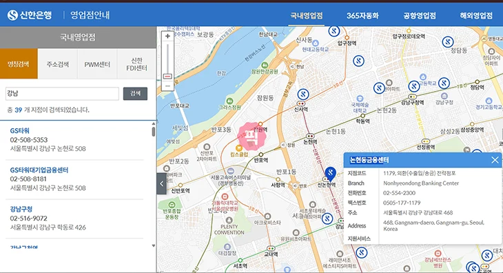Click Shinhan branch marker near 서초롯데캐슬
This screenshot has width=503, height=273.
coord(327,219)
